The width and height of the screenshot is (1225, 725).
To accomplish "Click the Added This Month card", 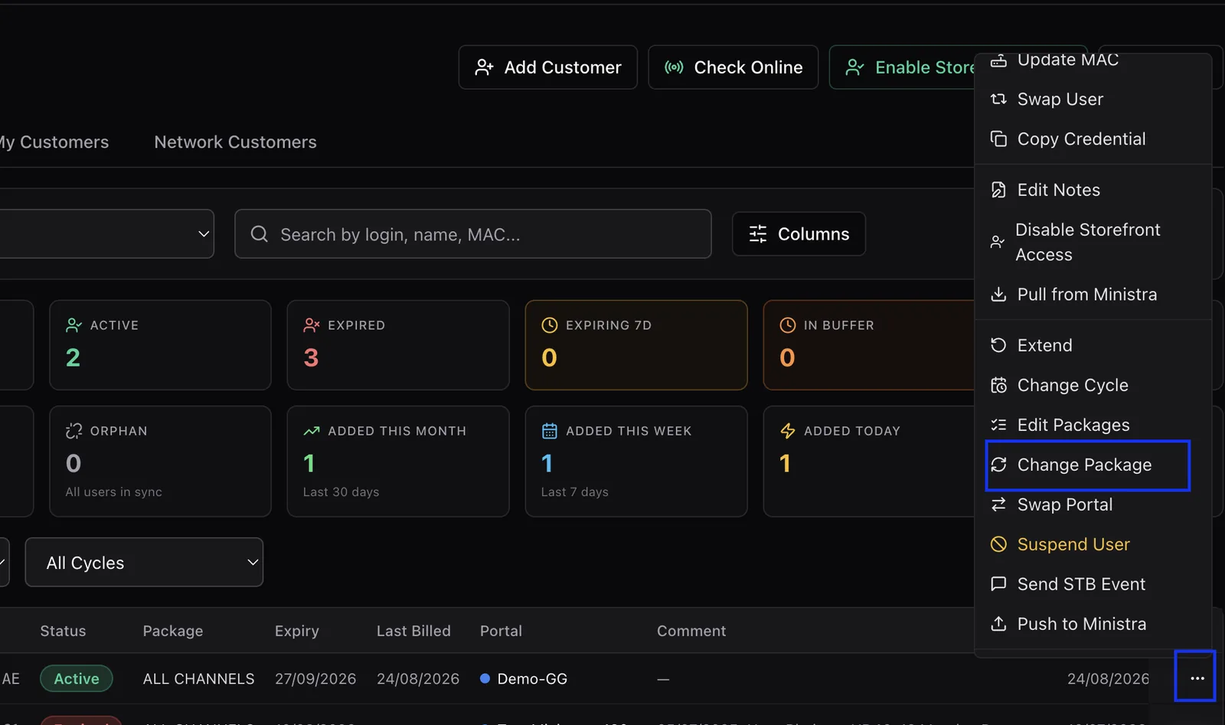I will pos(398,461).
